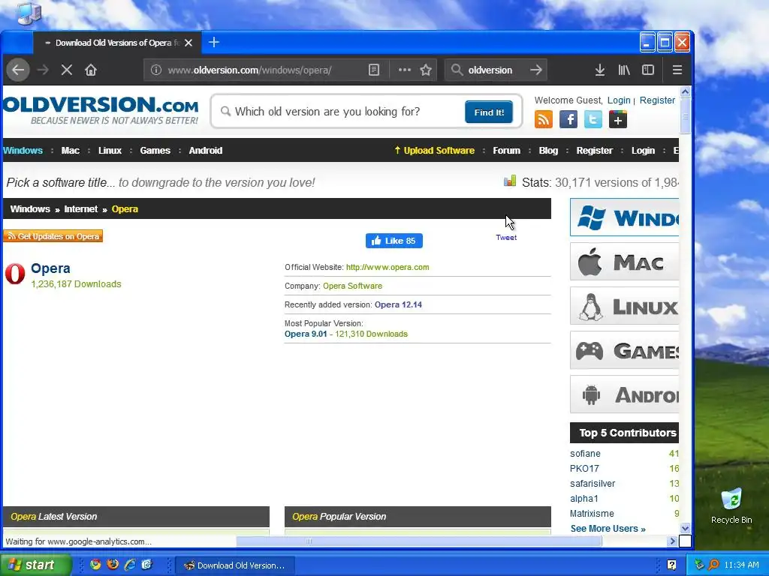Open the http://www.opera.com official website link
This screenshot has width=769, height=576.
click(x=388, y=268)
